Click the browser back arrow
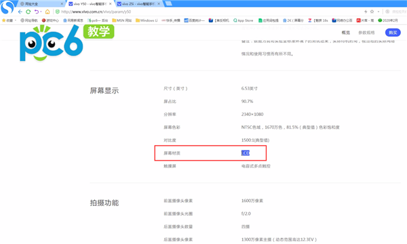Screen dimensions: 407x244 pyautogui.click(x=20, y=12)
